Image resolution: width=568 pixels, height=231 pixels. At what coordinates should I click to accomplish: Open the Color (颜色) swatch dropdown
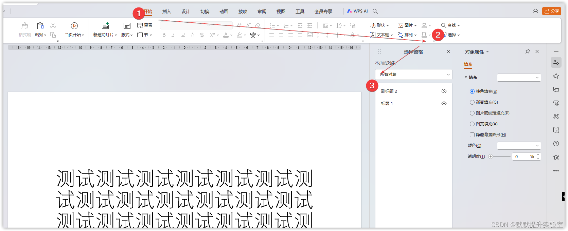pyautogui.click(x=519, y=146)
